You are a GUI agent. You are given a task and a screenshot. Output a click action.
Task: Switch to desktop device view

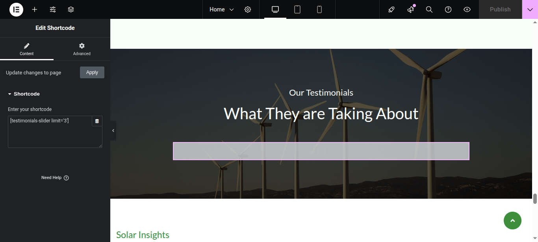coord(275,9)
